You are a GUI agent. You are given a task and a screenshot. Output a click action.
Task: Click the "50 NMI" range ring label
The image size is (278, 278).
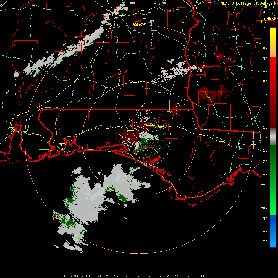tap(139, 82)
